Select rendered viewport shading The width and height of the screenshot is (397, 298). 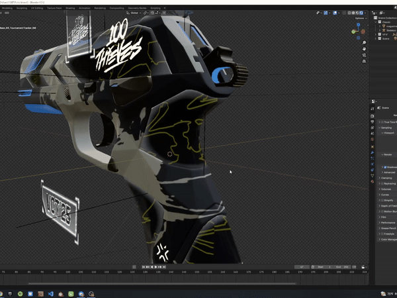tap(361, 13)
